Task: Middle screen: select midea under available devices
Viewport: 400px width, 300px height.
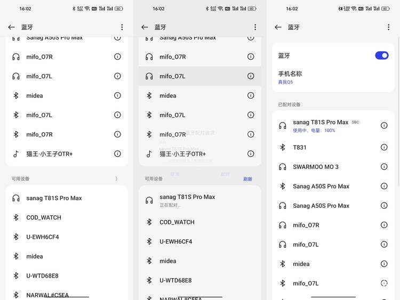Action: [x=200, y=261]
